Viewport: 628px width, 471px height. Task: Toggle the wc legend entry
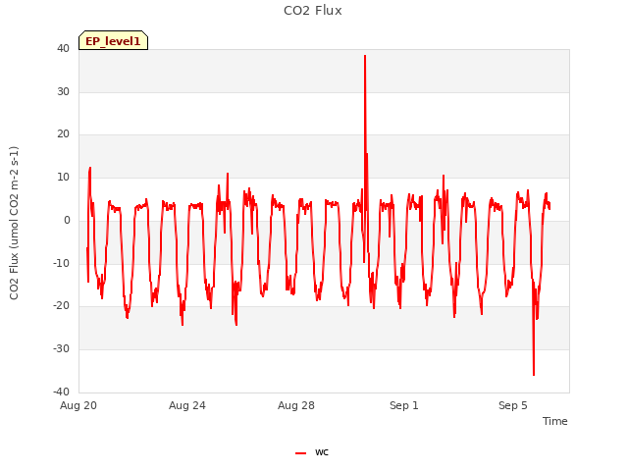[x=312, y=452]
